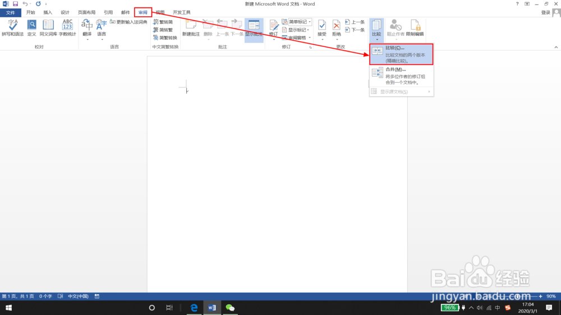Viewport: 561px width, 315px height.
Task: Convert Simplified to Traditional Chinese
Action: click(x=163, y=30)
